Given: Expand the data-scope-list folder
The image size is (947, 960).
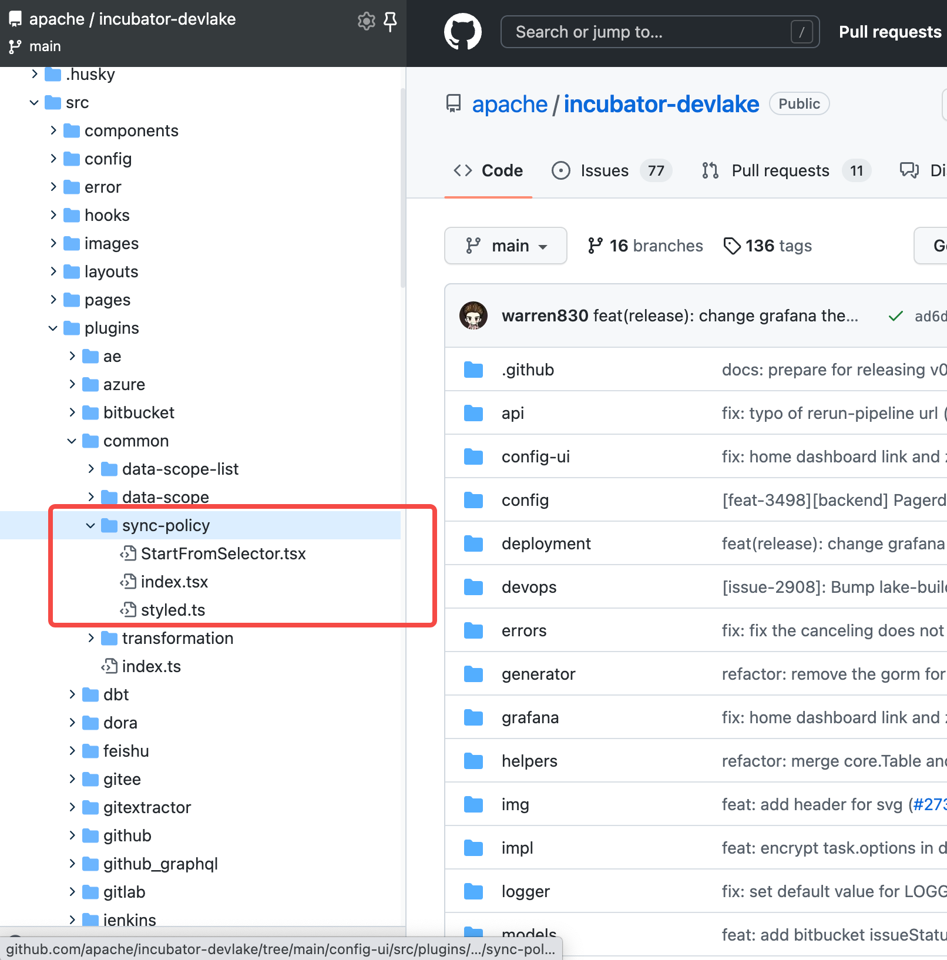Looking at the screenshot, I should point(90,469).
